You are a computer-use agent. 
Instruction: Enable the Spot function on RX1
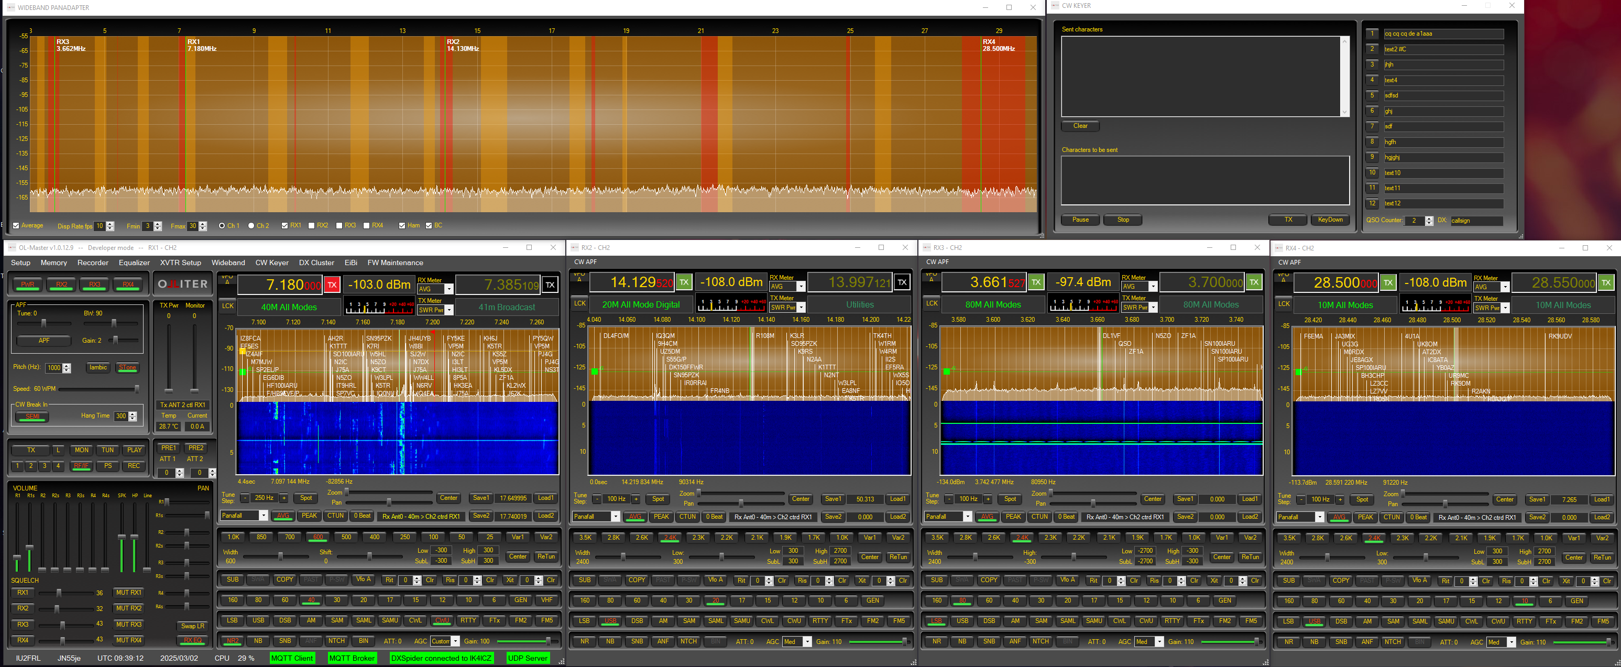click(306, 498)
